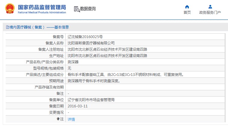This screenshot has width=228, height=126.
Task: Click the 首页 text link
Action: (x=187, y=13)
